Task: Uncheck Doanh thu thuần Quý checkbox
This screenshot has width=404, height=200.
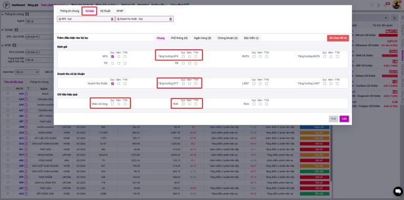Action: coord(113,83)
